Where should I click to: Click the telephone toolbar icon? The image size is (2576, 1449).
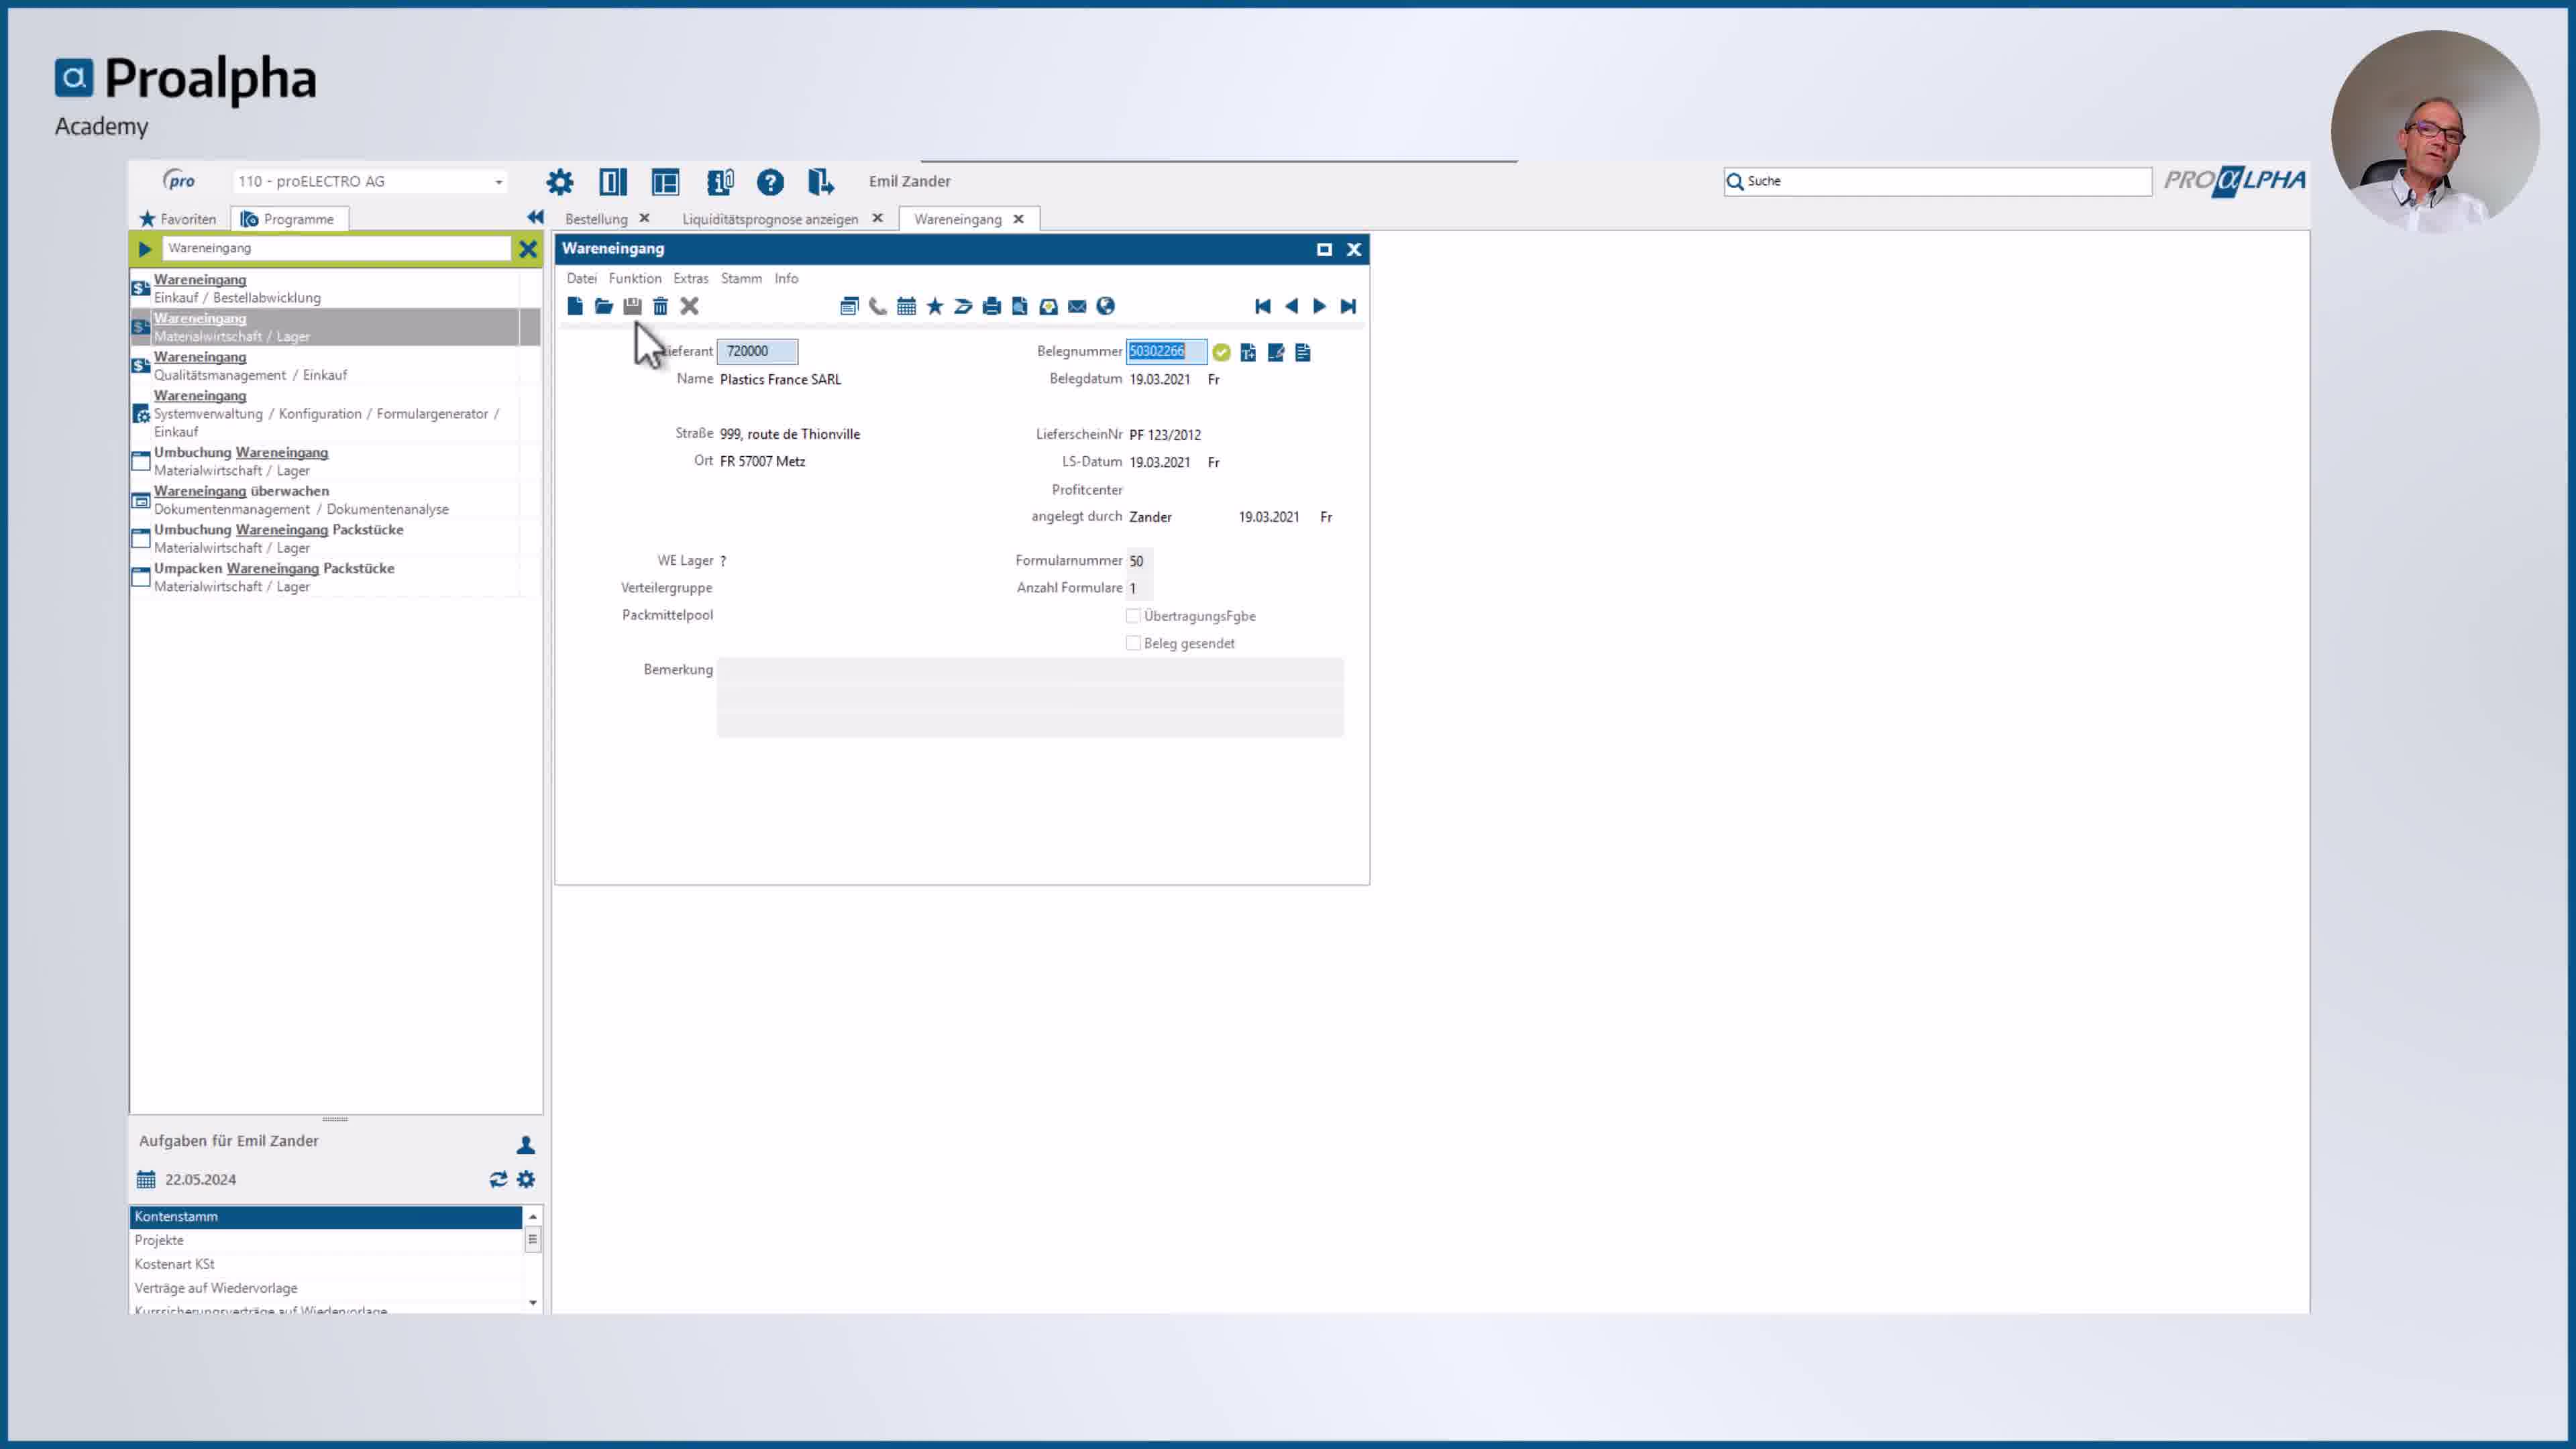coord(878,306)
